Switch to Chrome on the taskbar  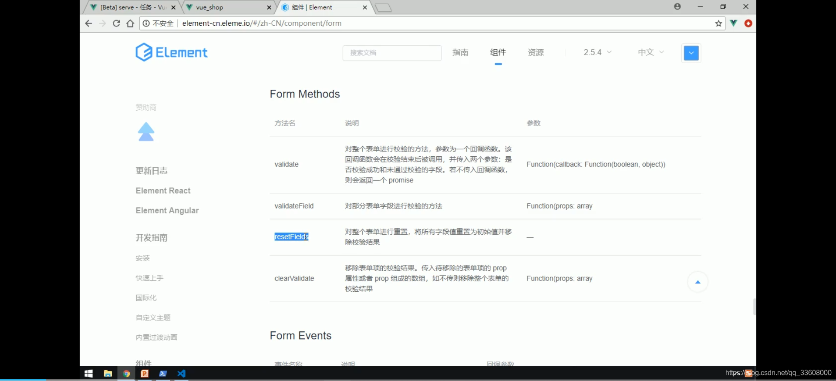(x=126, y=374)
